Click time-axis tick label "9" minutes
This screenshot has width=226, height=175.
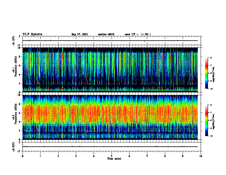[183, 156]
